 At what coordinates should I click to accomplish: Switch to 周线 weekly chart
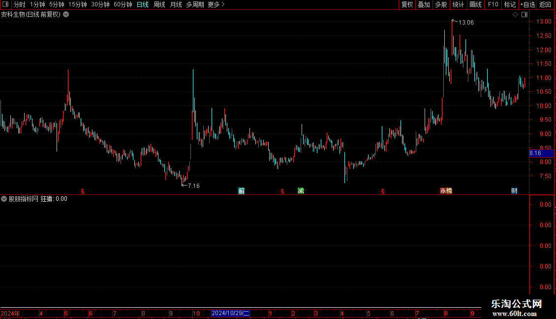coord(159,4)
